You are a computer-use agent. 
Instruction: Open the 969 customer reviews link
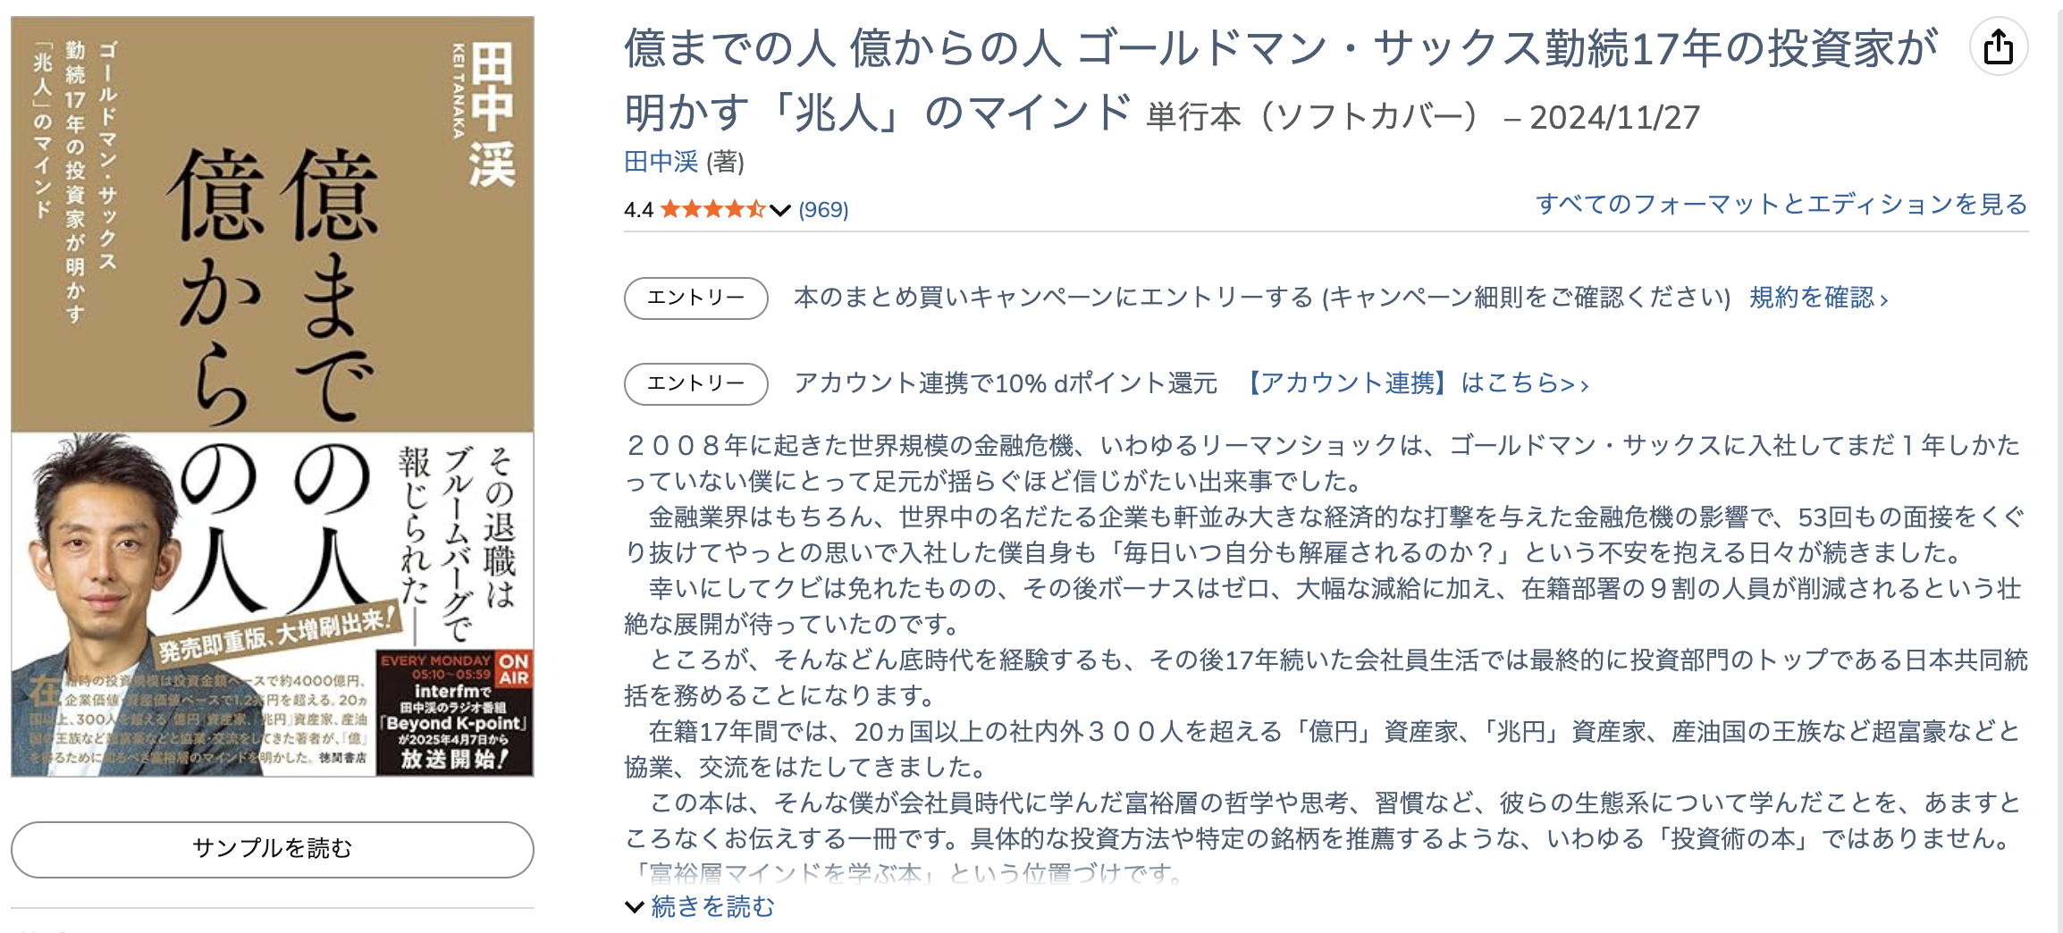point(823,209)
